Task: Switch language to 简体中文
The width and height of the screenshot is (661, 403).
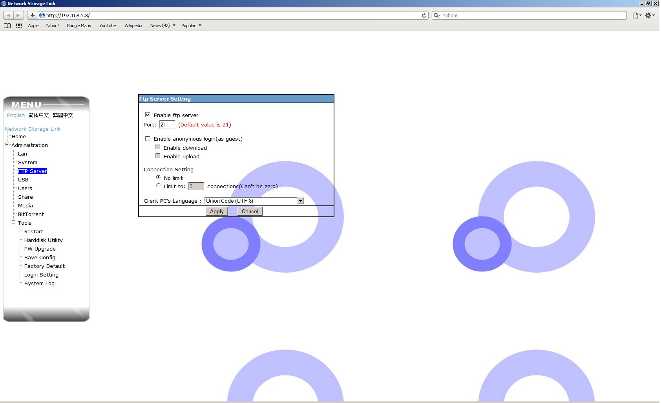Action: point(39,115)
